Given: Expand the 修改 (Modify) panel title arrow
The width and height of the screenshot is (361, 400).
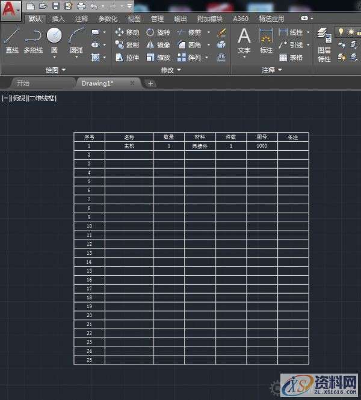Looking at the screenshot, I should (179, 70).
